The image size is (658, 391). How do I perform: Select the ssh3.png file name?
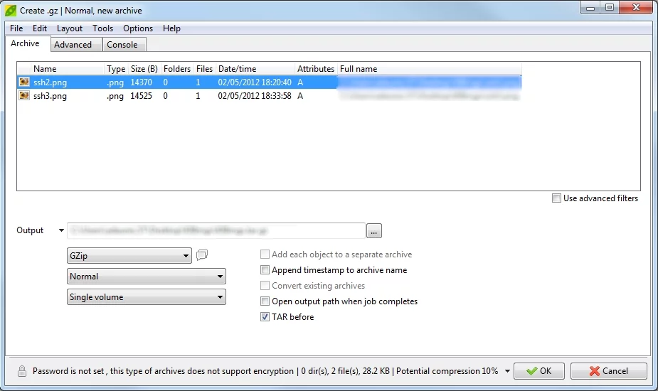click(x=50, y=96)
